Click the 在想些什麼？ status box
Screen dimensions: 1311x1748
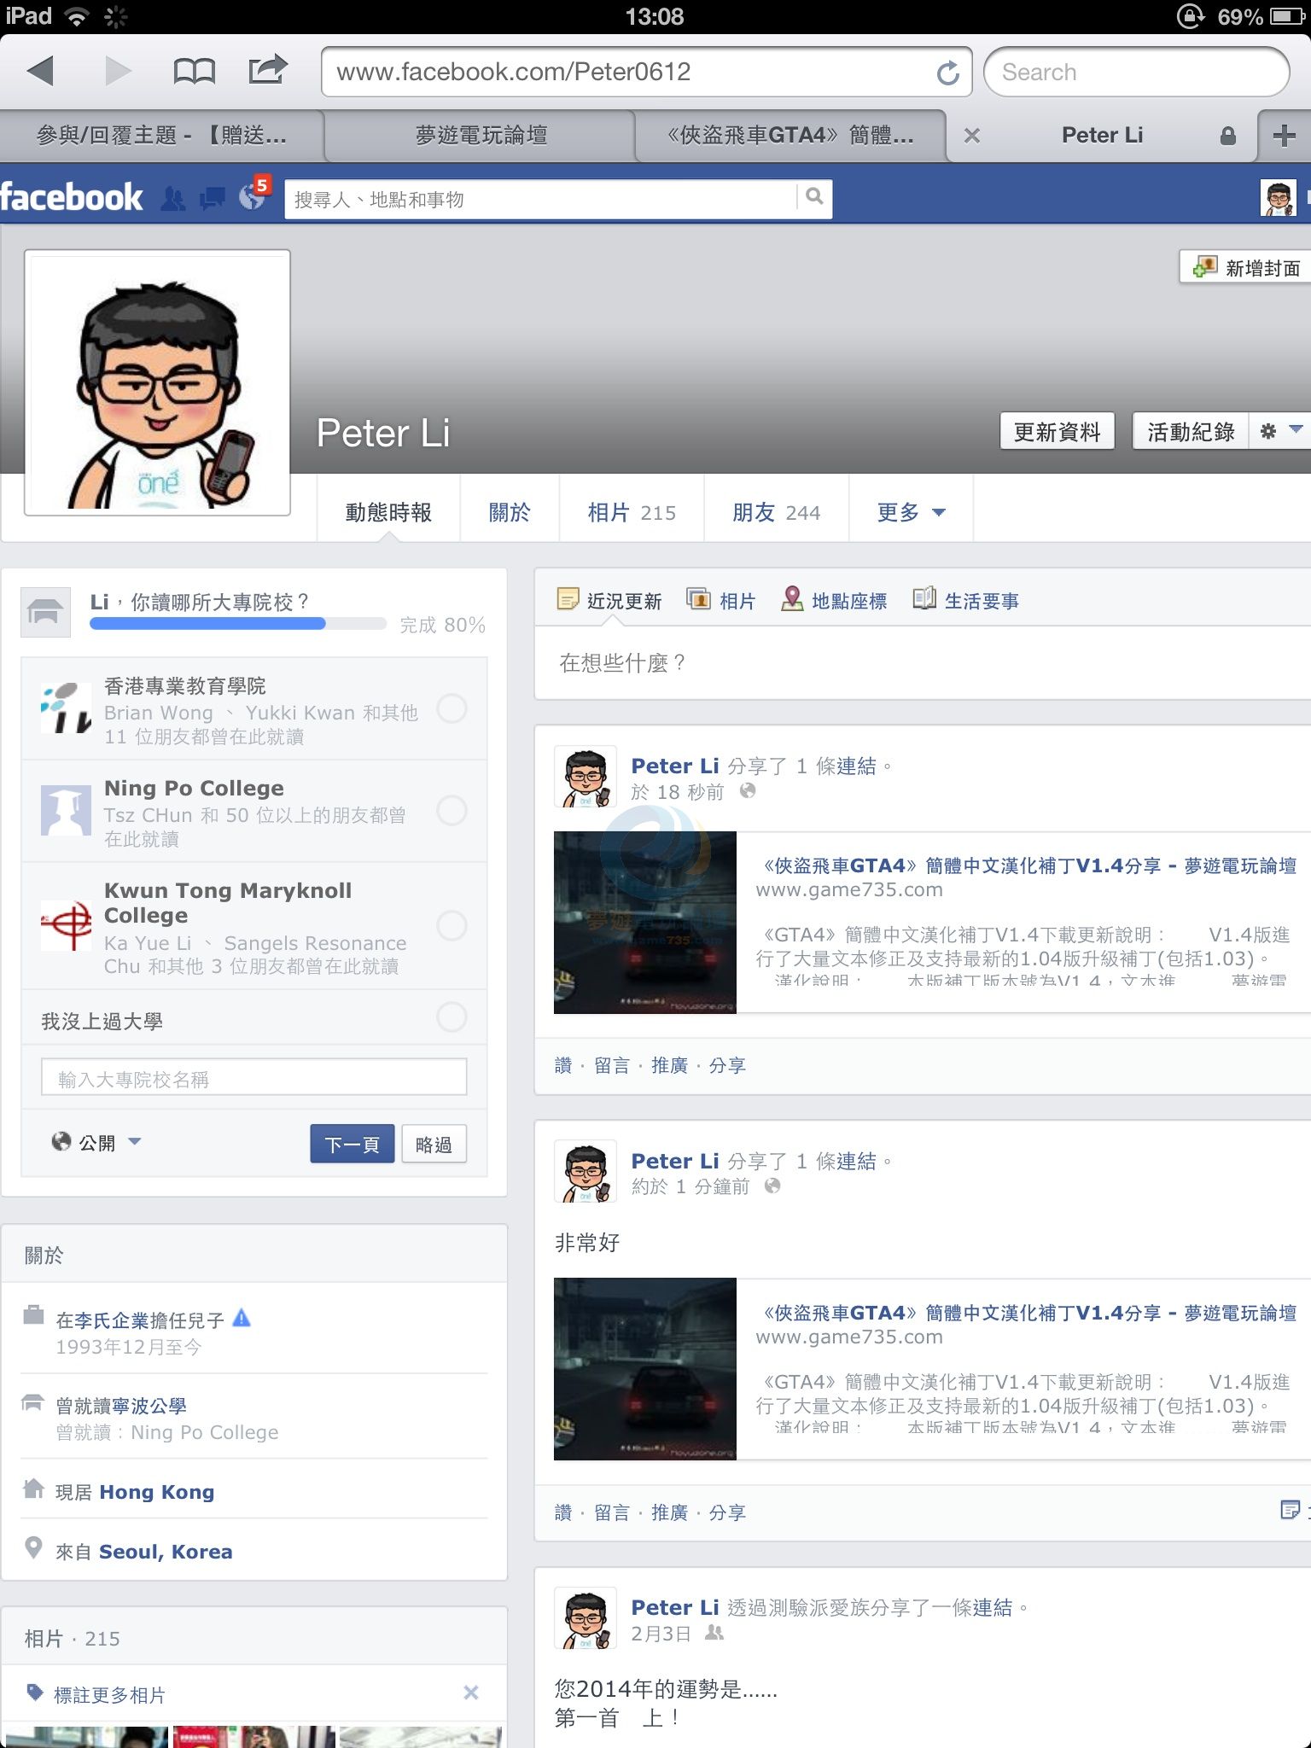[x=923, y=663]
